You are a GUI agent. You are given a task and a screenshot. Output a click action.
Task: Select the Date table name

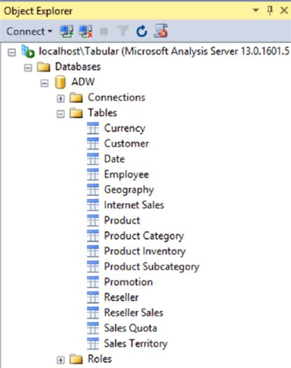tap(114, 159)
